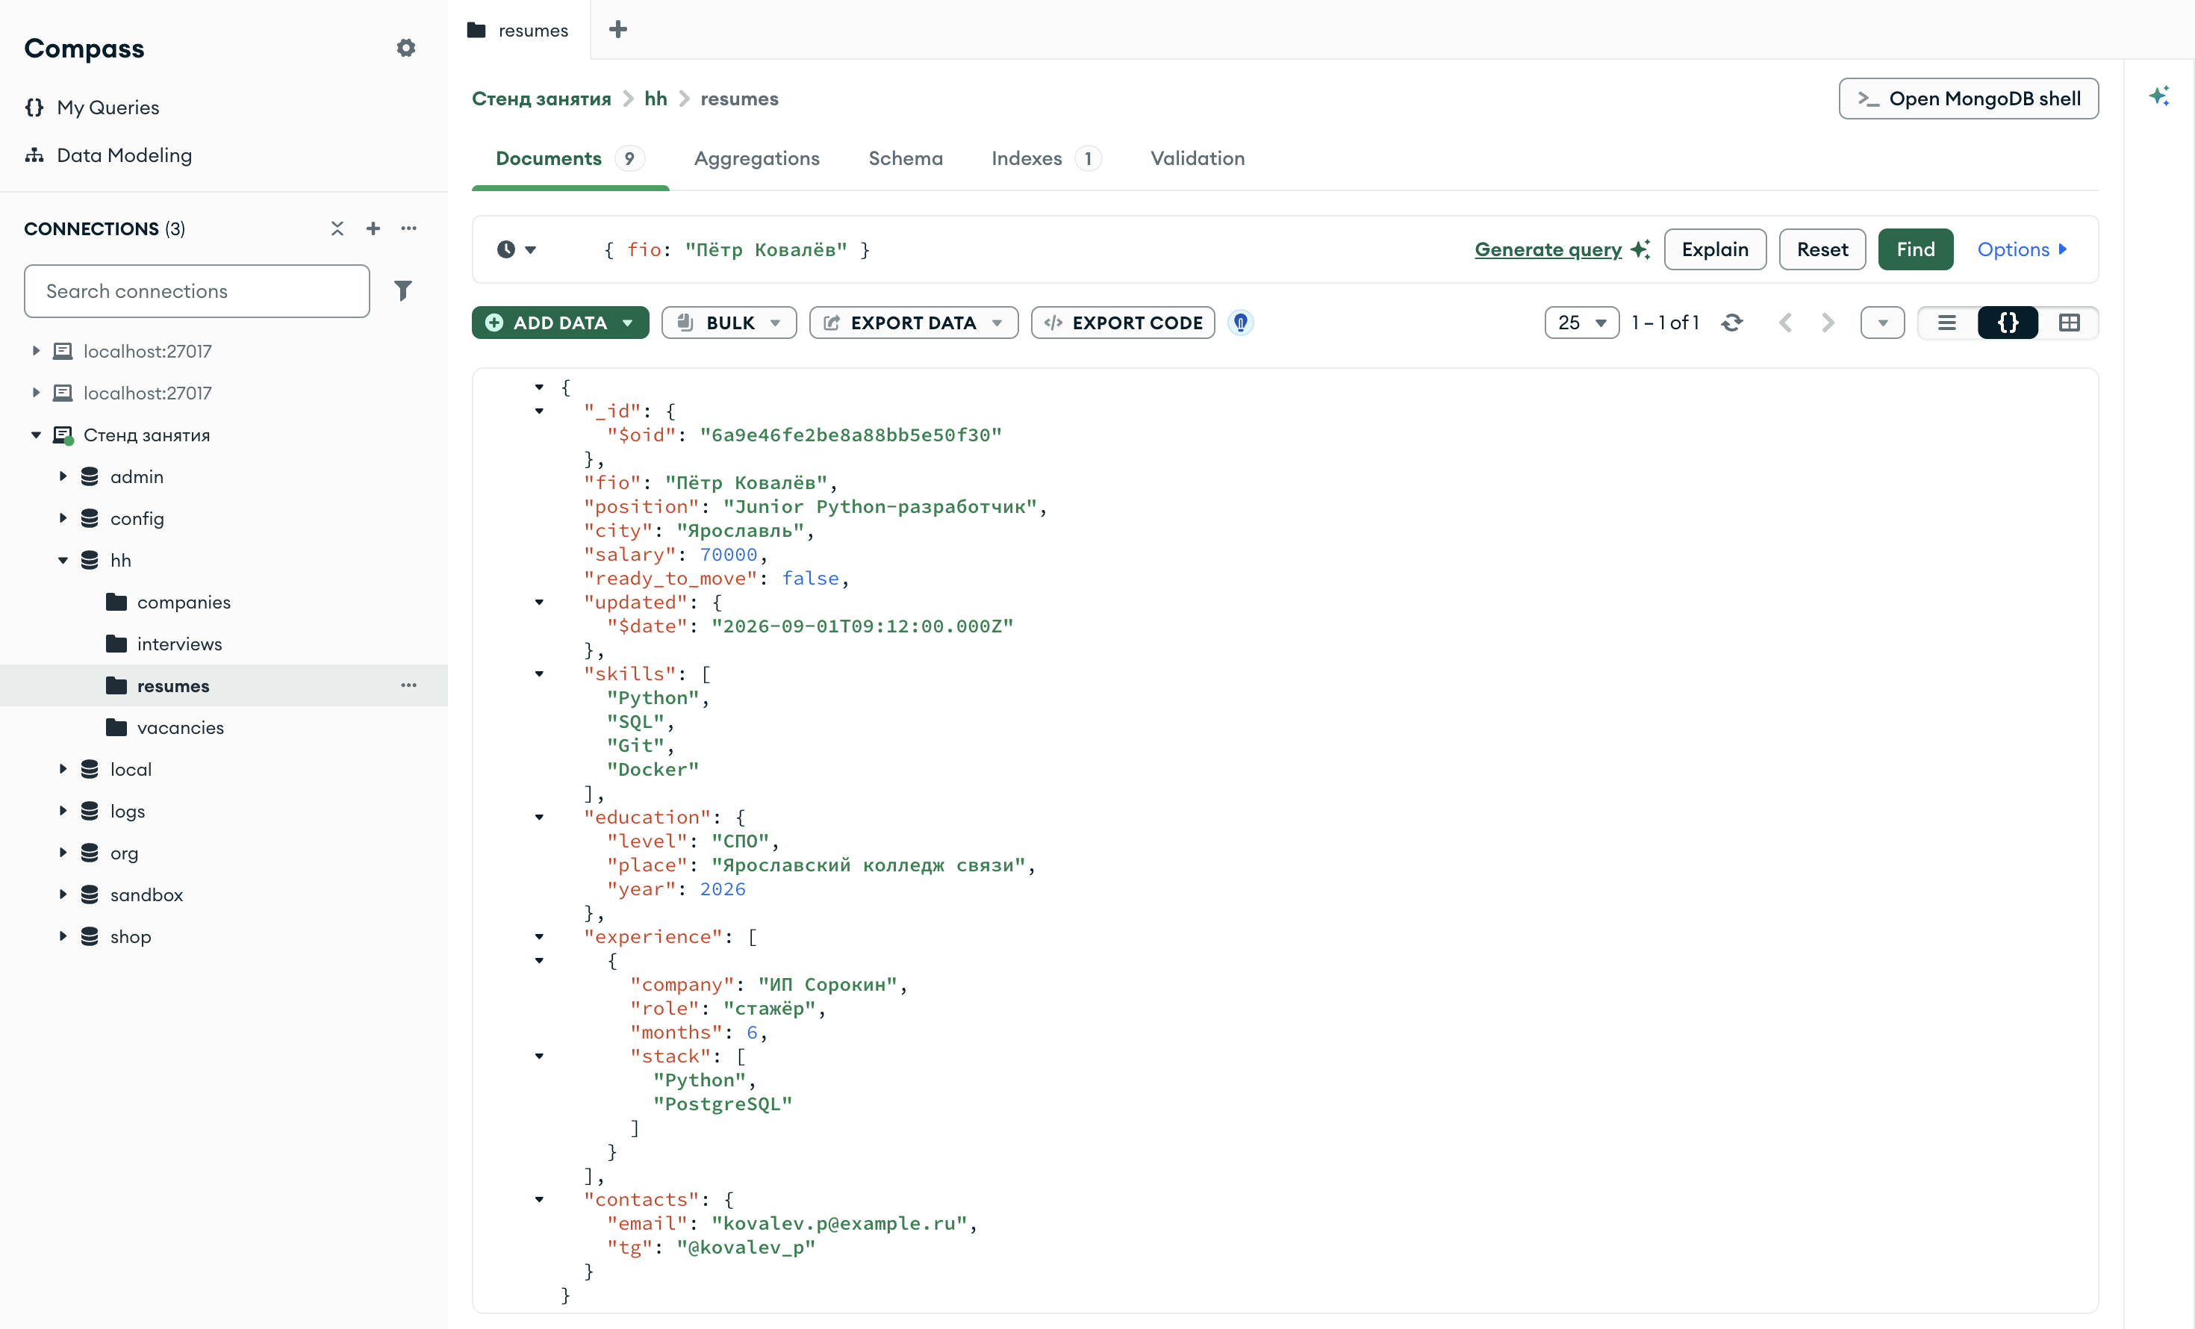Open a new tab with plus icon
2195x1329 pixels.
618,31
